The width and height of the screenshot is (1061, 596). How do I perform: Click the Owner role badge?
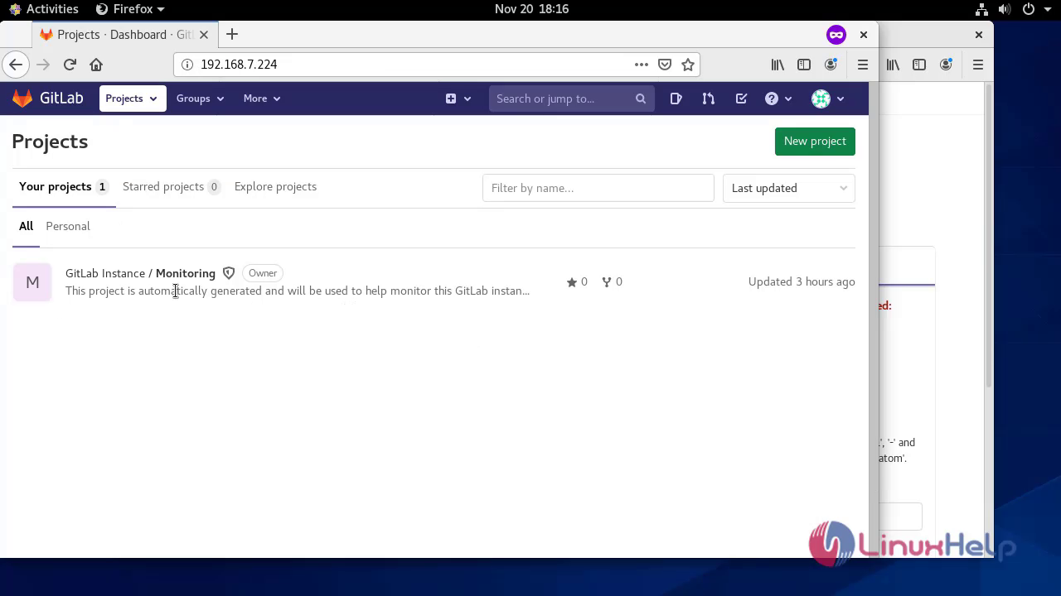[263, 273]
